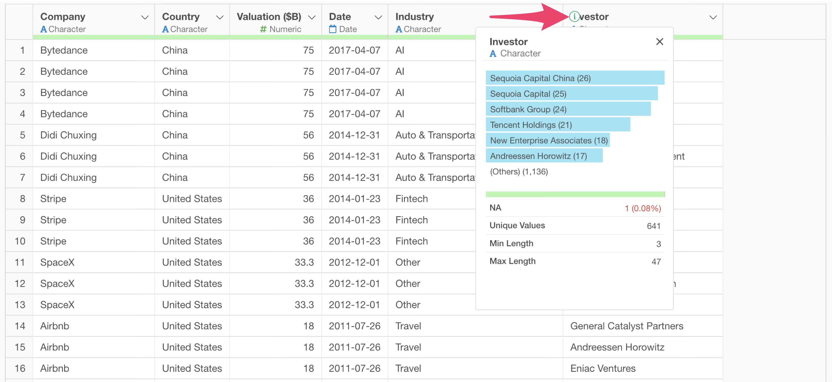Open the Country column dropdown menu
Image resolution: width=832 pixels, height=382 pixels.
[x=220, y=17]
